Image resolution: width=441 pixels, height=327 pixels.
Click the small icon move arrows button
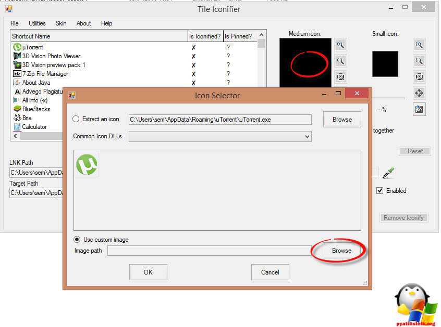(419, 93)
